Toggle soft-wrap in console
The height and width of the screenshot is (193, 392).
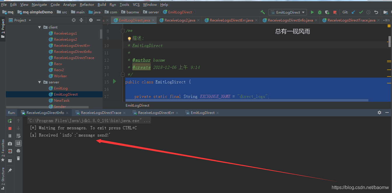(x=18, y=136)
